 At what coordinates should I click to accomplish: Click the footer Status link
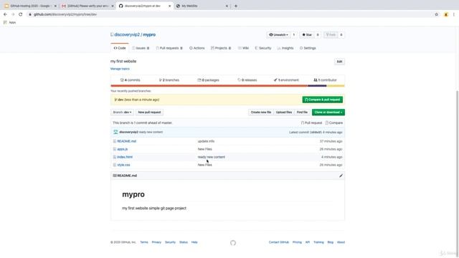pyautogui.click(x=184, y=242)
